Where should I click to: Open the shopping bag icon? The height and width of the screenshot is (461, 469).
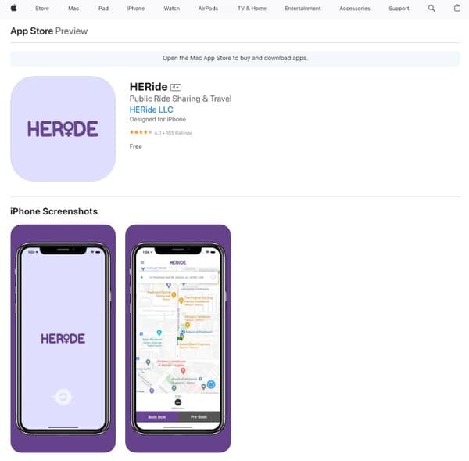coord(457,8)
